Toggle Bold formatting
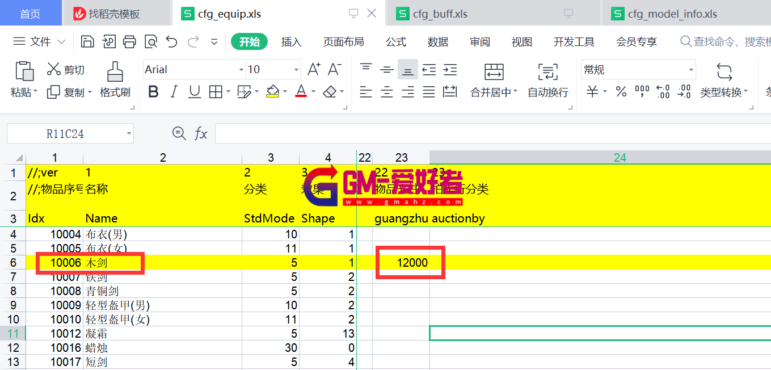 click(x=153, y=91)
